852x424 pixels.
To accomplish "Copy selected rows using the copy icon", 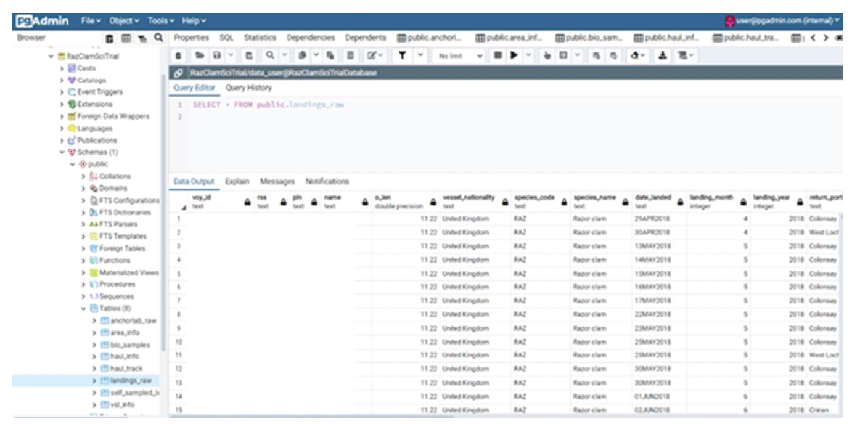I will [302, 55].
